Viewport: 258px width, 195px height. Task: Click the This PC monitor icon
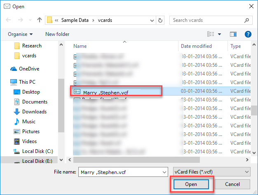coord(14,82)
